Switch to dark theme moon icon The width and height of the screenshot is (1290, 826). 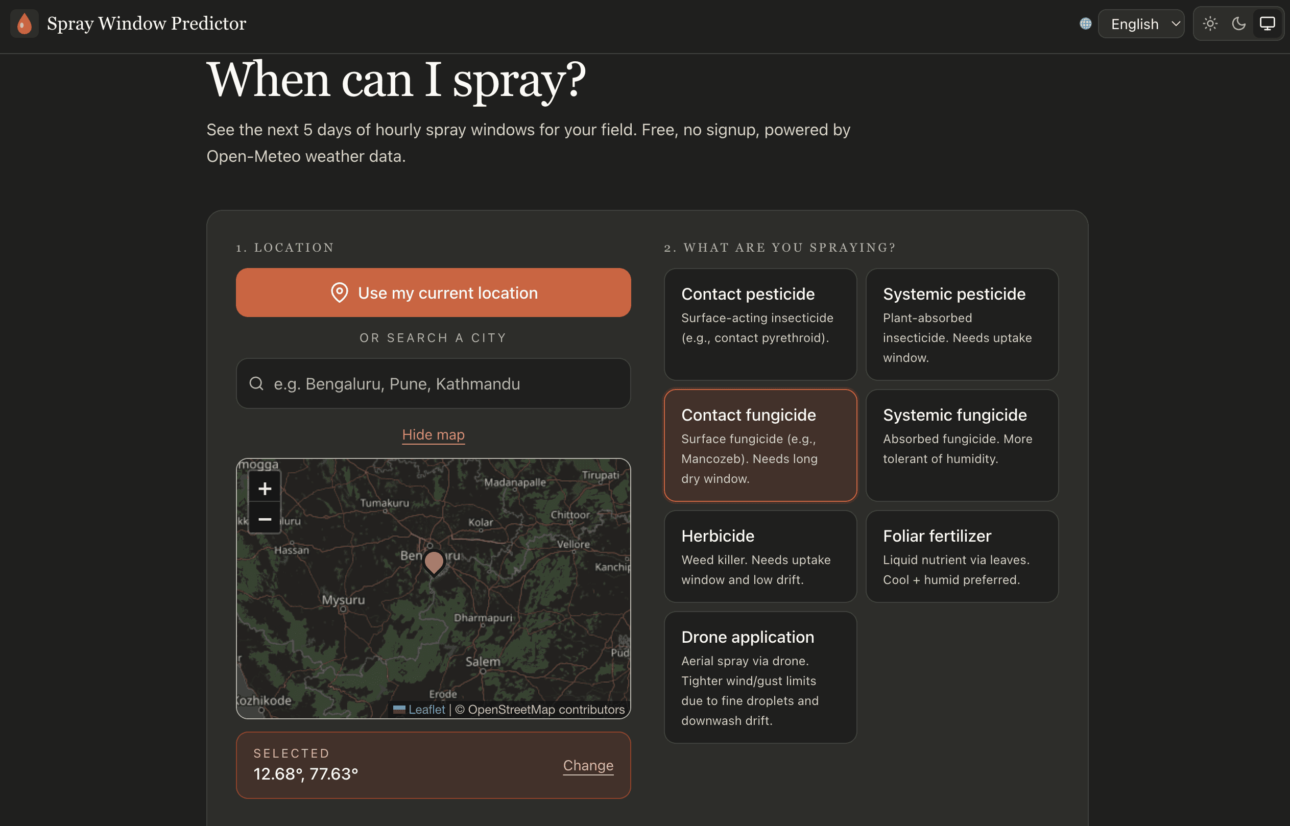1238,23
